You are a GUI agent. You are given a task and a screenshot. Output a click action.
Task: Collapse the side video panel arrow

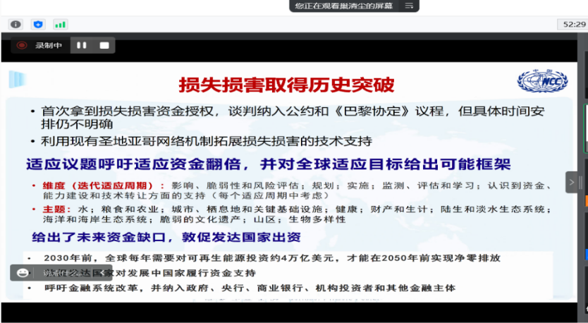572,182
